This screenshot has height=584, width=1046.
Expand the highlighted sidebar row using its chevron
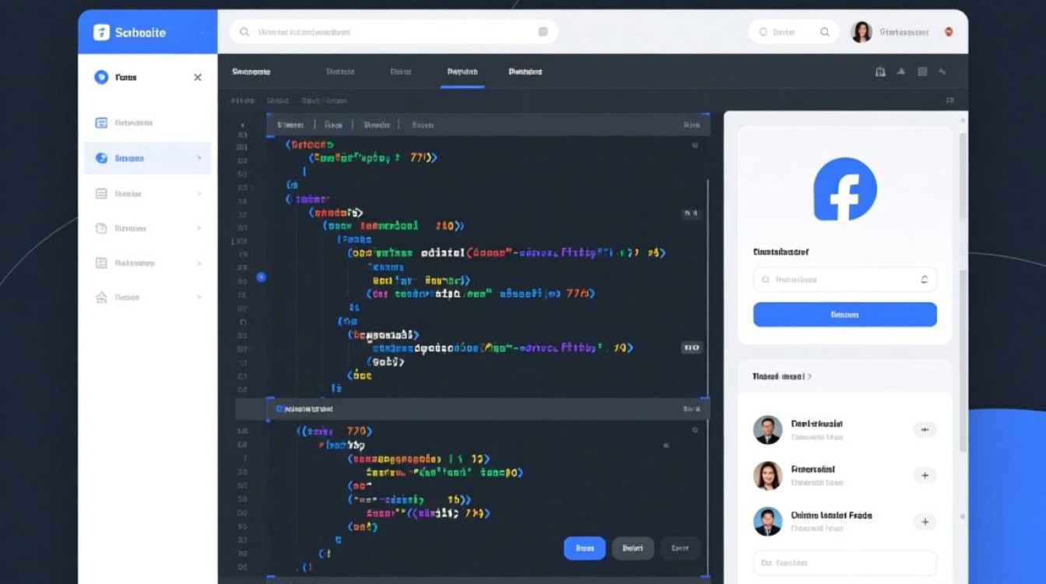click(x=199, y=158)
